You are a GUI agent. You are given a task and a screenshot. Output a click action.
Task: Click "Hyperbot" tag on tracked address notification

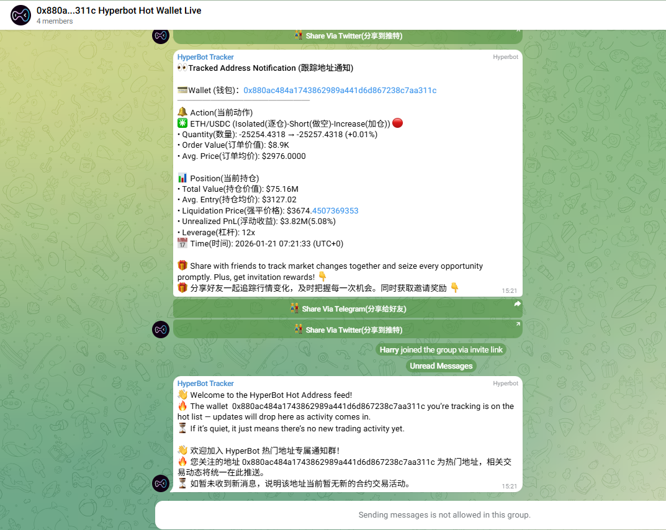505,57
